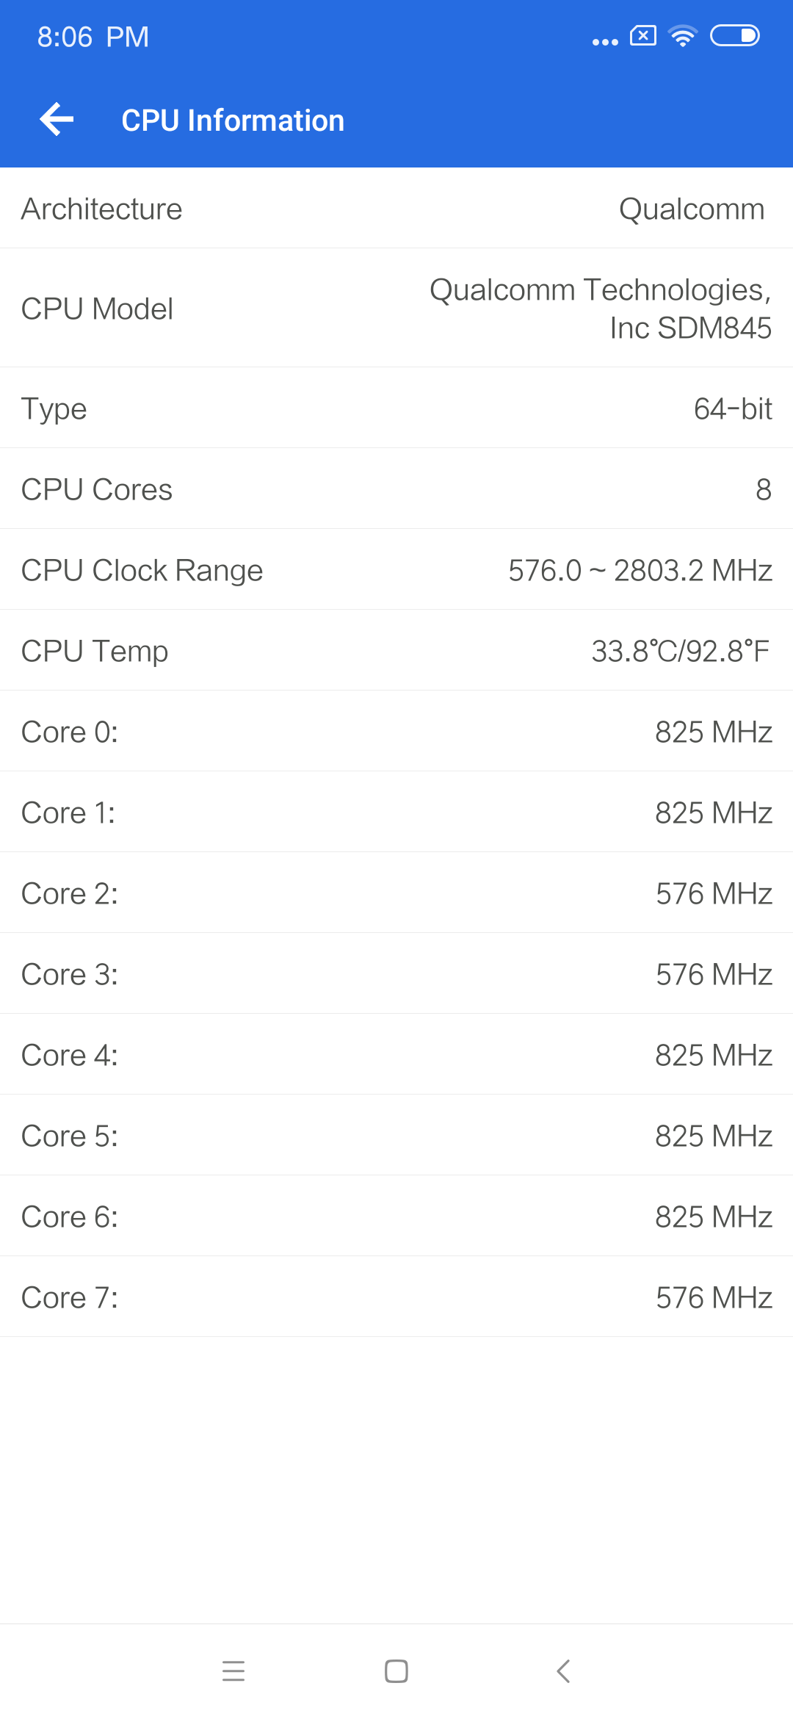793x1719 pixels.
Task: Tap the CPU Cores row
Action: click(396, 489)
